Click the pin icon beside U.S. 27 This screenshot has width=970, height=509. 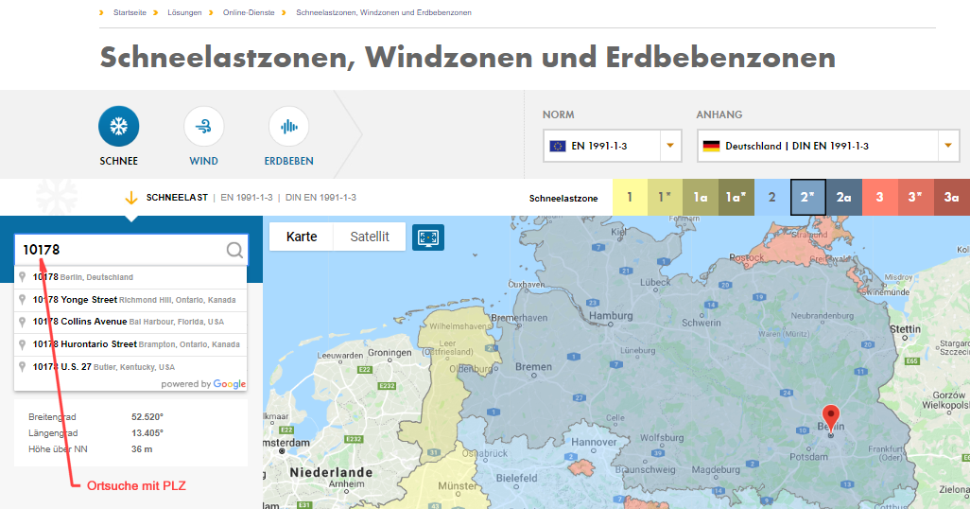(23, 366)
